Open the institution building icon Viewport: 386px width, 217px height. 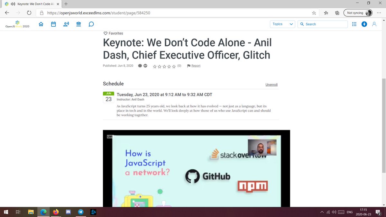coord(79,24)
